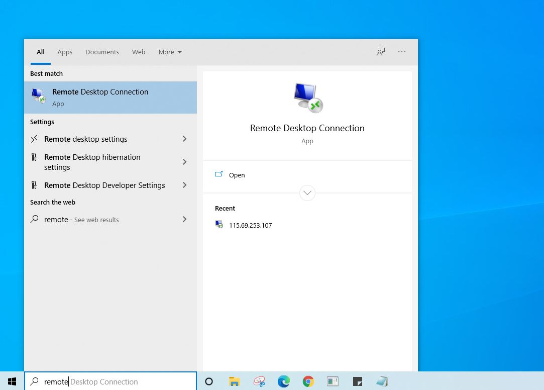Click the search magnifier icon in taskbar
The height and width of the screenshot is (390, 544).
[x=34, y=381]
